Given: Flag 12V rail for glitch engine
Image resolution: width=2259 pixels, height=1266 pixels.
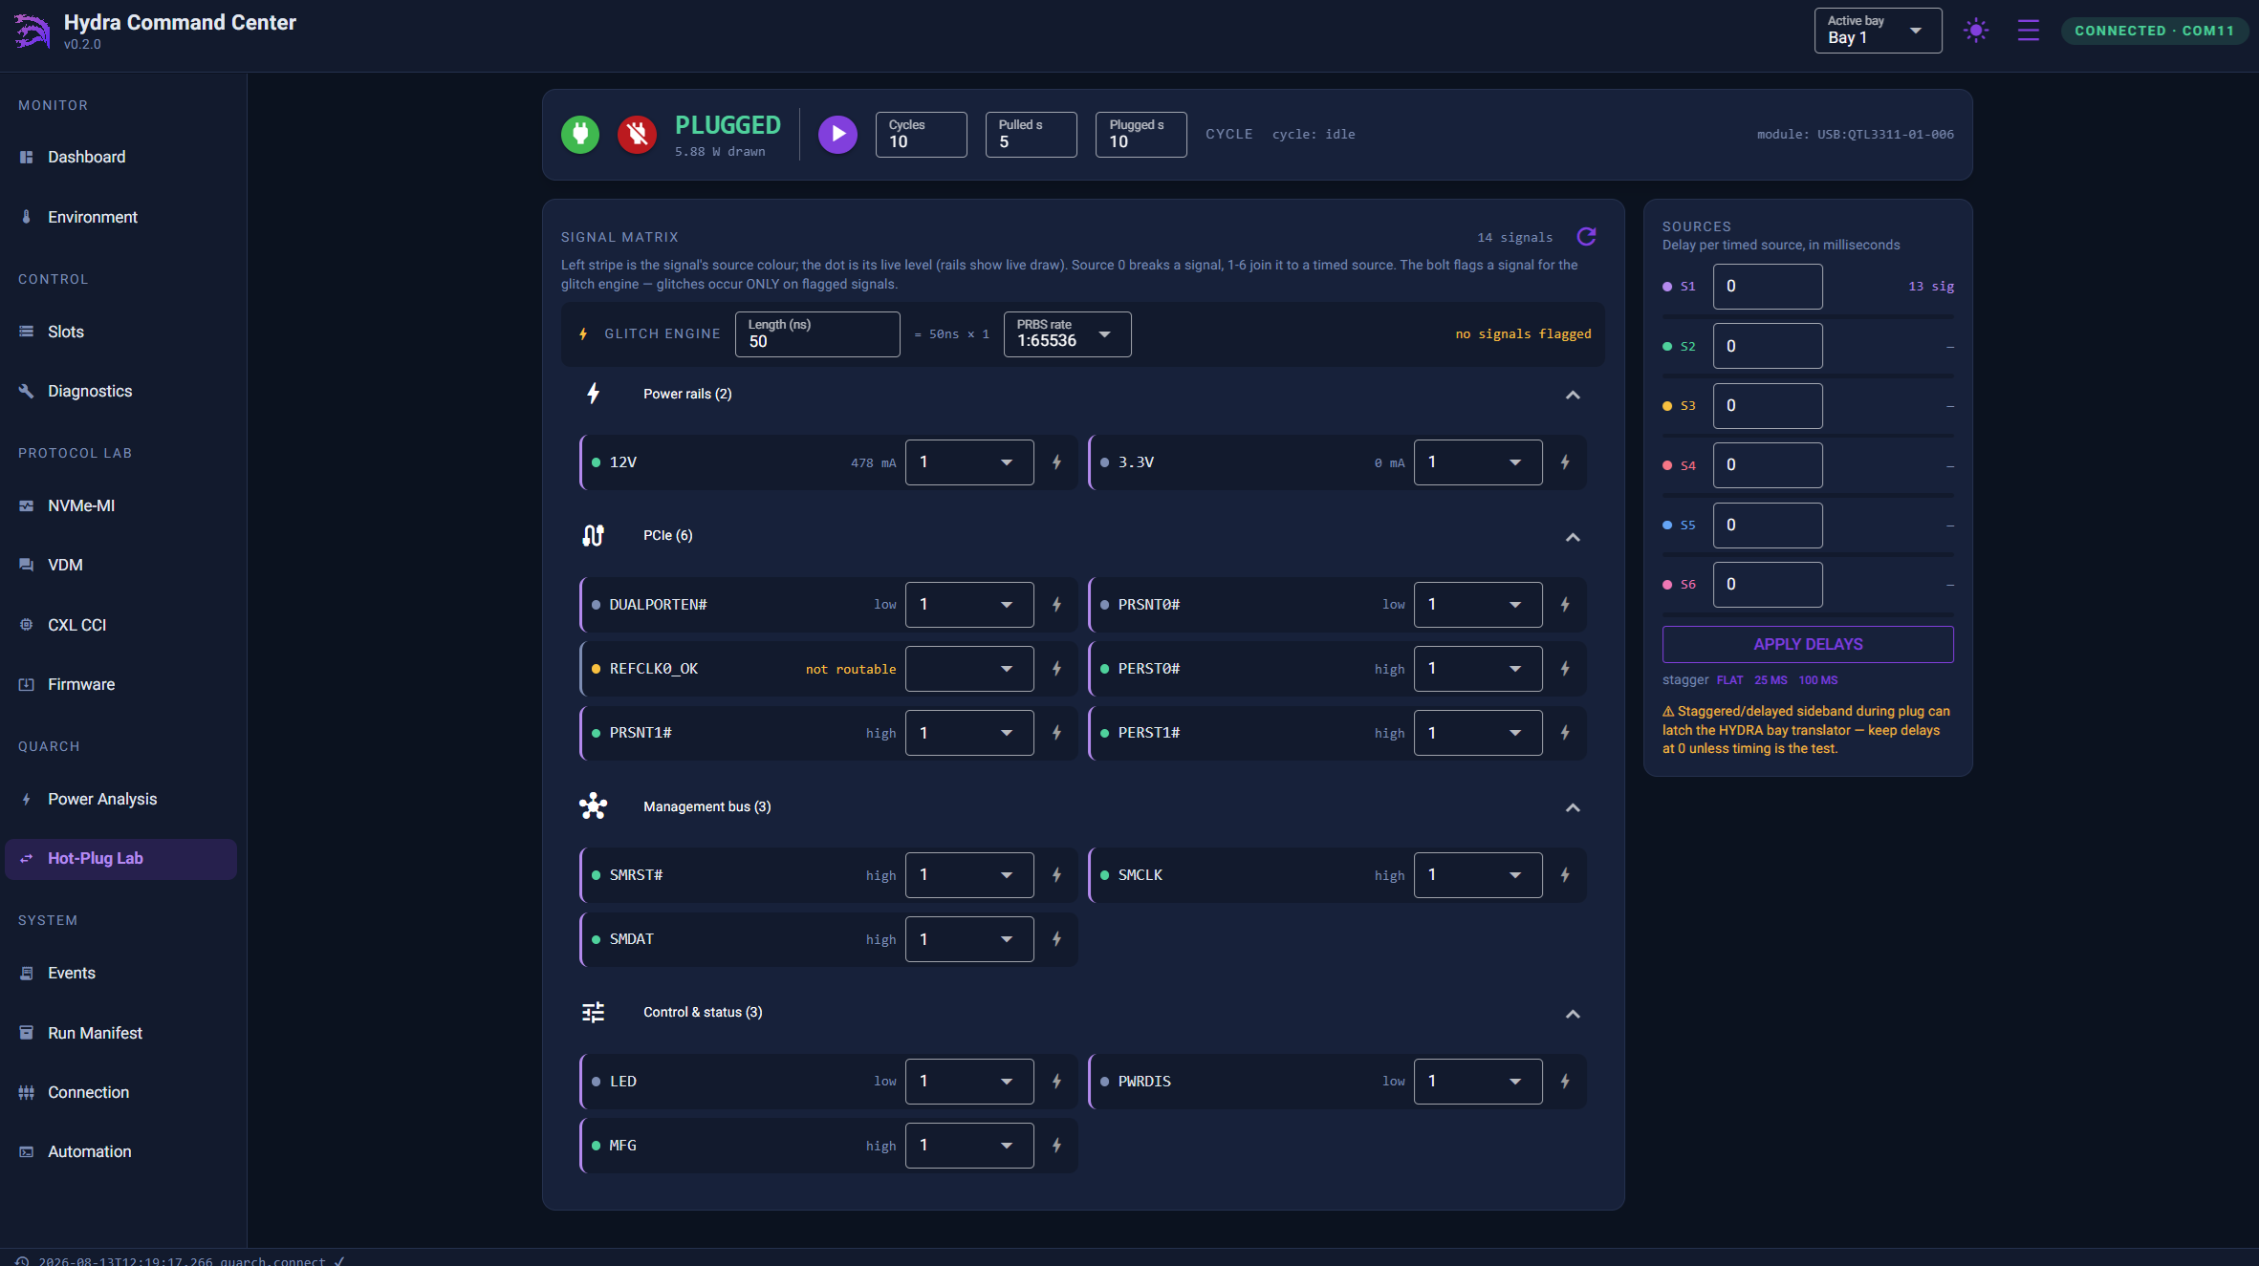Looking at the screenshot, I should [1056, 462].
